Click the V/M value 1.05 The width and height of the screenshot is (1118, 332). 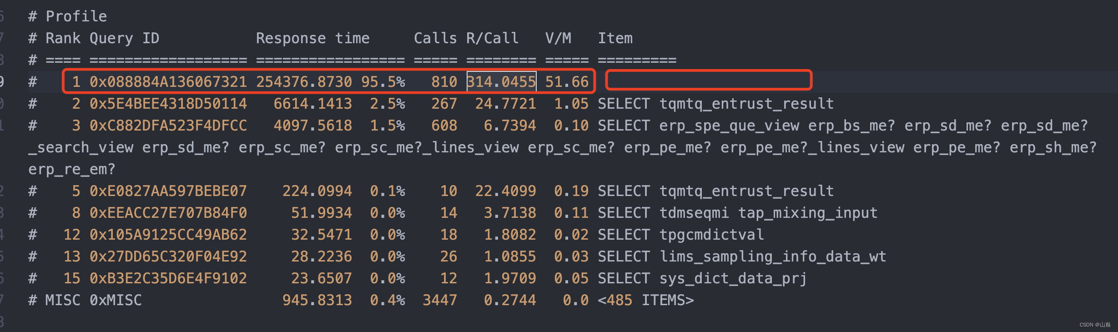571,104
